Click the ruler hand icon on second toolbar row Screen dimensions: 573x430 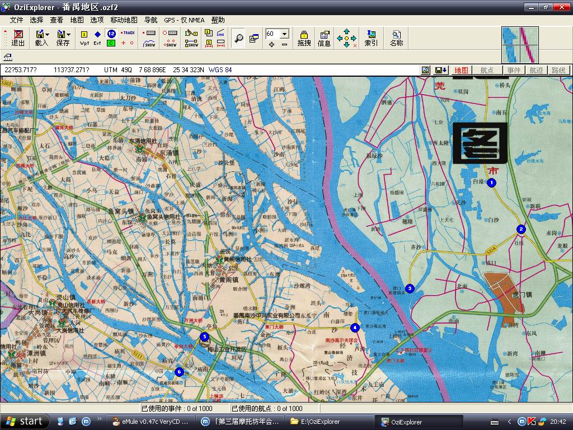[x=8, y=57]
